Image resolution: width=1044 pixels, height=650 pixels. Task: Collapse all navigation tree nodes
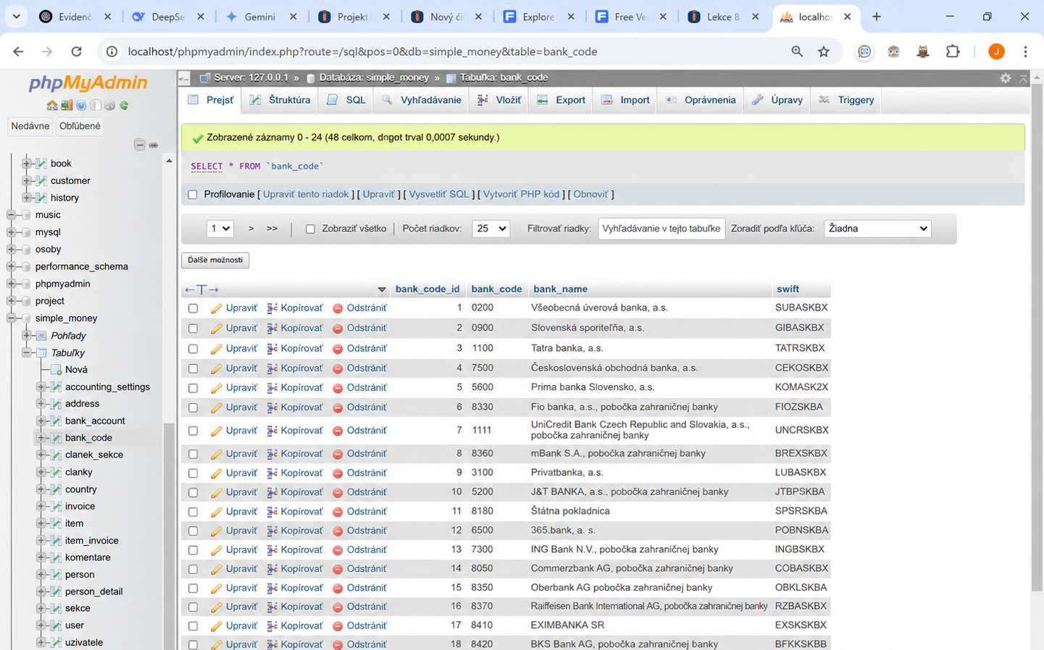[139, 145]
